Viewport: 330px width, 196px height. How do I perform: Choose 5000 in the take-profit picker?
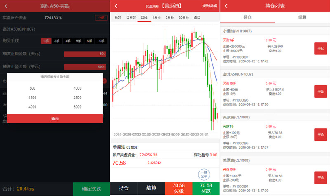78,107
